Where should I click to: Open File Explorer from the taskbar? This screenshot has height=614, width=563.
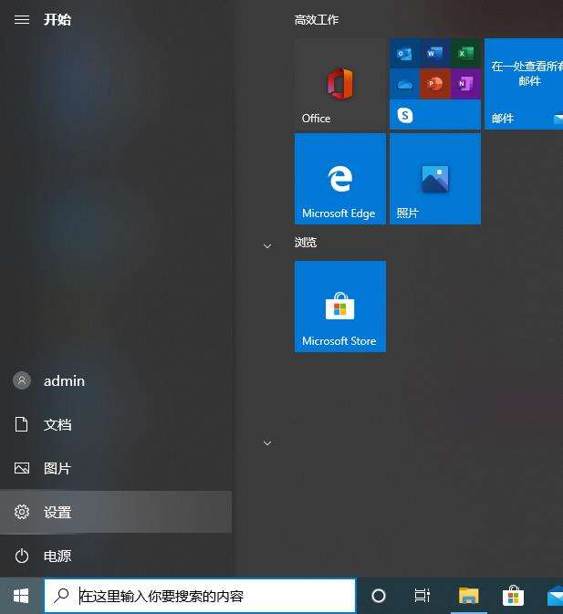469,596
